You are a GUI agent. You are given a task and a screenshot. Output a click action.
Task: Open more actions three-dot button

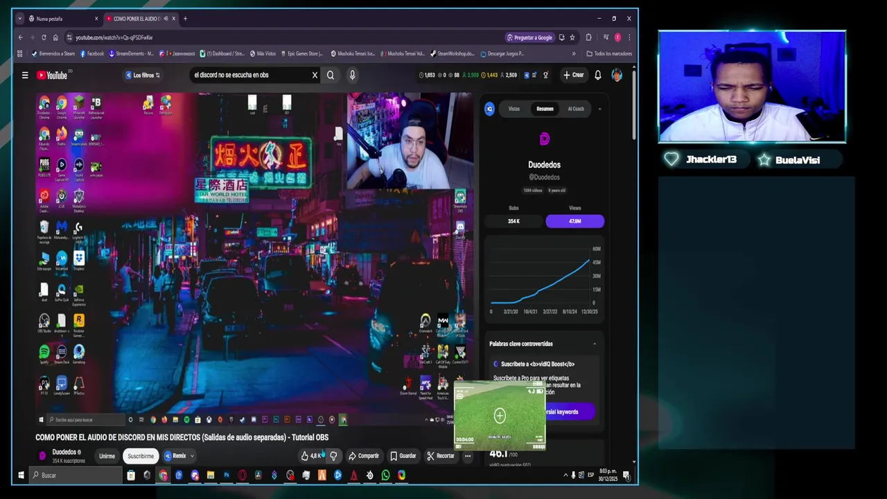468,456
